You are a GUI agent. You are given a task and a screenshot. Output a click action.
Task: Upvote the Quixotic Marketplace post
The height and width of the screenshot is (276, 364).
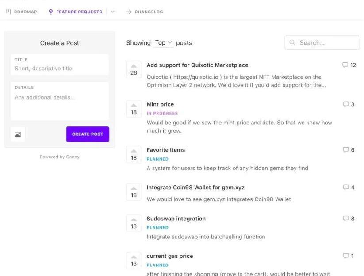(x=134, y=65)
